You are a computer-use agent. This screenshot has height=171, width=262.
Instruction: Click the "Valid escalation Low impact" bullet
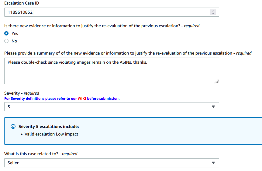(x=51, y=134)
